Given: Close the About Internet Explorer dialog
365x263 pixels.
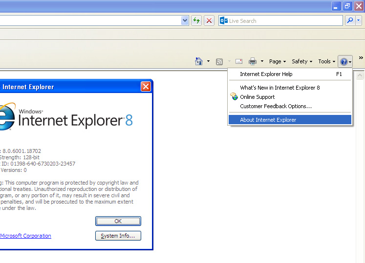Looking at the screenshot, I should 146,87.
